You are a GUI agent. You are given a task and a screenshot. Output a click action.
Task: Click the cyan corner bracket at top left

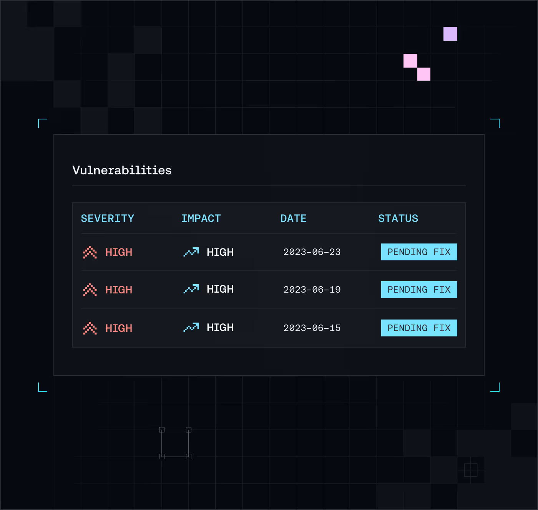(42, 123)
